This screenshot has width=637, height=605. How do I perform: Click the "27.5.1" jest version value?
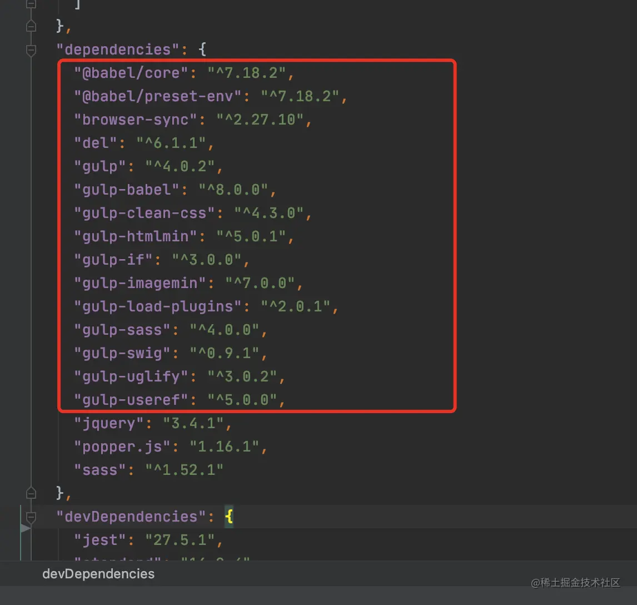pyautogui.click(x=180, y=540)
